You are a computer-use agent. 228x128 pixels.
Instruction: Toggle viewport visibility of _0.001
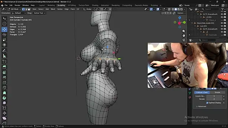(222, 17)
